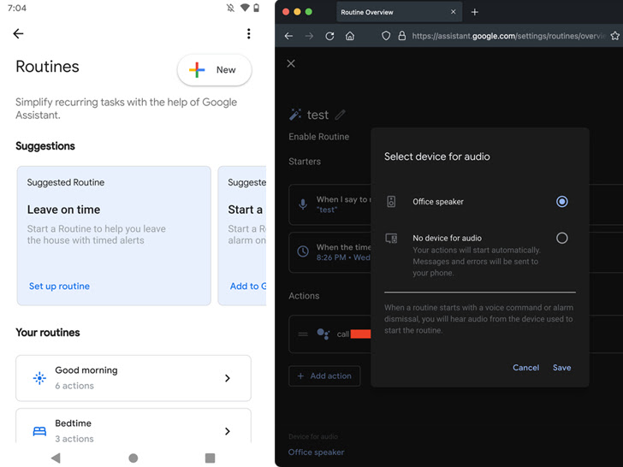
Task: Tap the New routine button
Action: [x=215, y=70]
